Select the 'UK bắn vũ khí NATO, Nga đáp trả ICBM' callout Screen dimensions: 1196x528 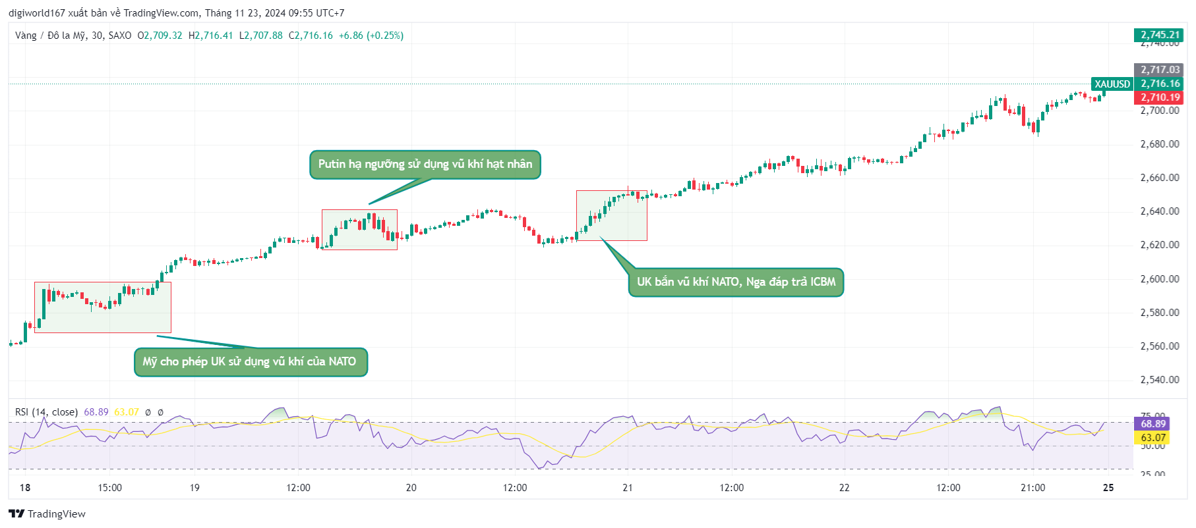736,282
